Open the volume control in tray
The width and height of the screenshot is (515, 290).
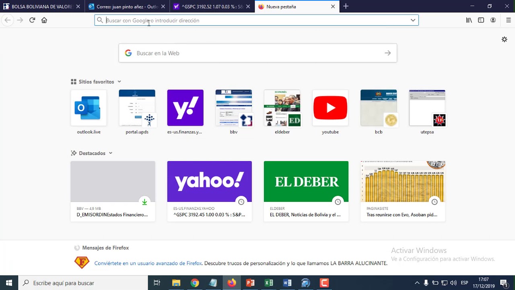click(453, 283)
